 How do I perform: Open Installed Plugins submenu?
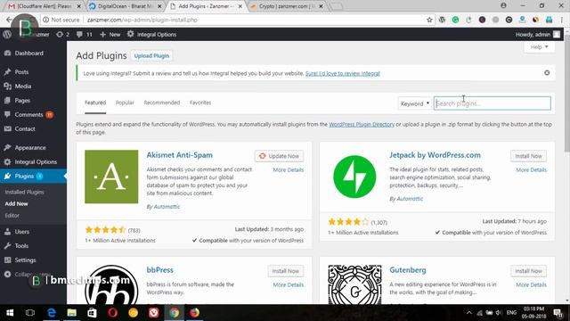(x=24, y=193)
